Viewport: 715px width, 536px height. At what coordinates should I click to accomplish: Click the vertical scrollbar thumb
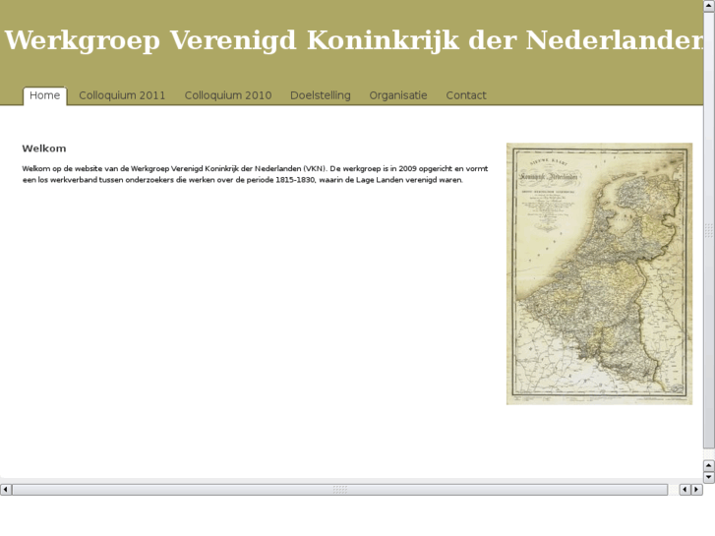pos(709,230)
